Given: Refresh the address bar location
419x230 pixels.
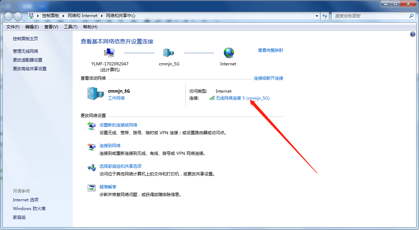Looking at the screenshot, I should (325, 16).
